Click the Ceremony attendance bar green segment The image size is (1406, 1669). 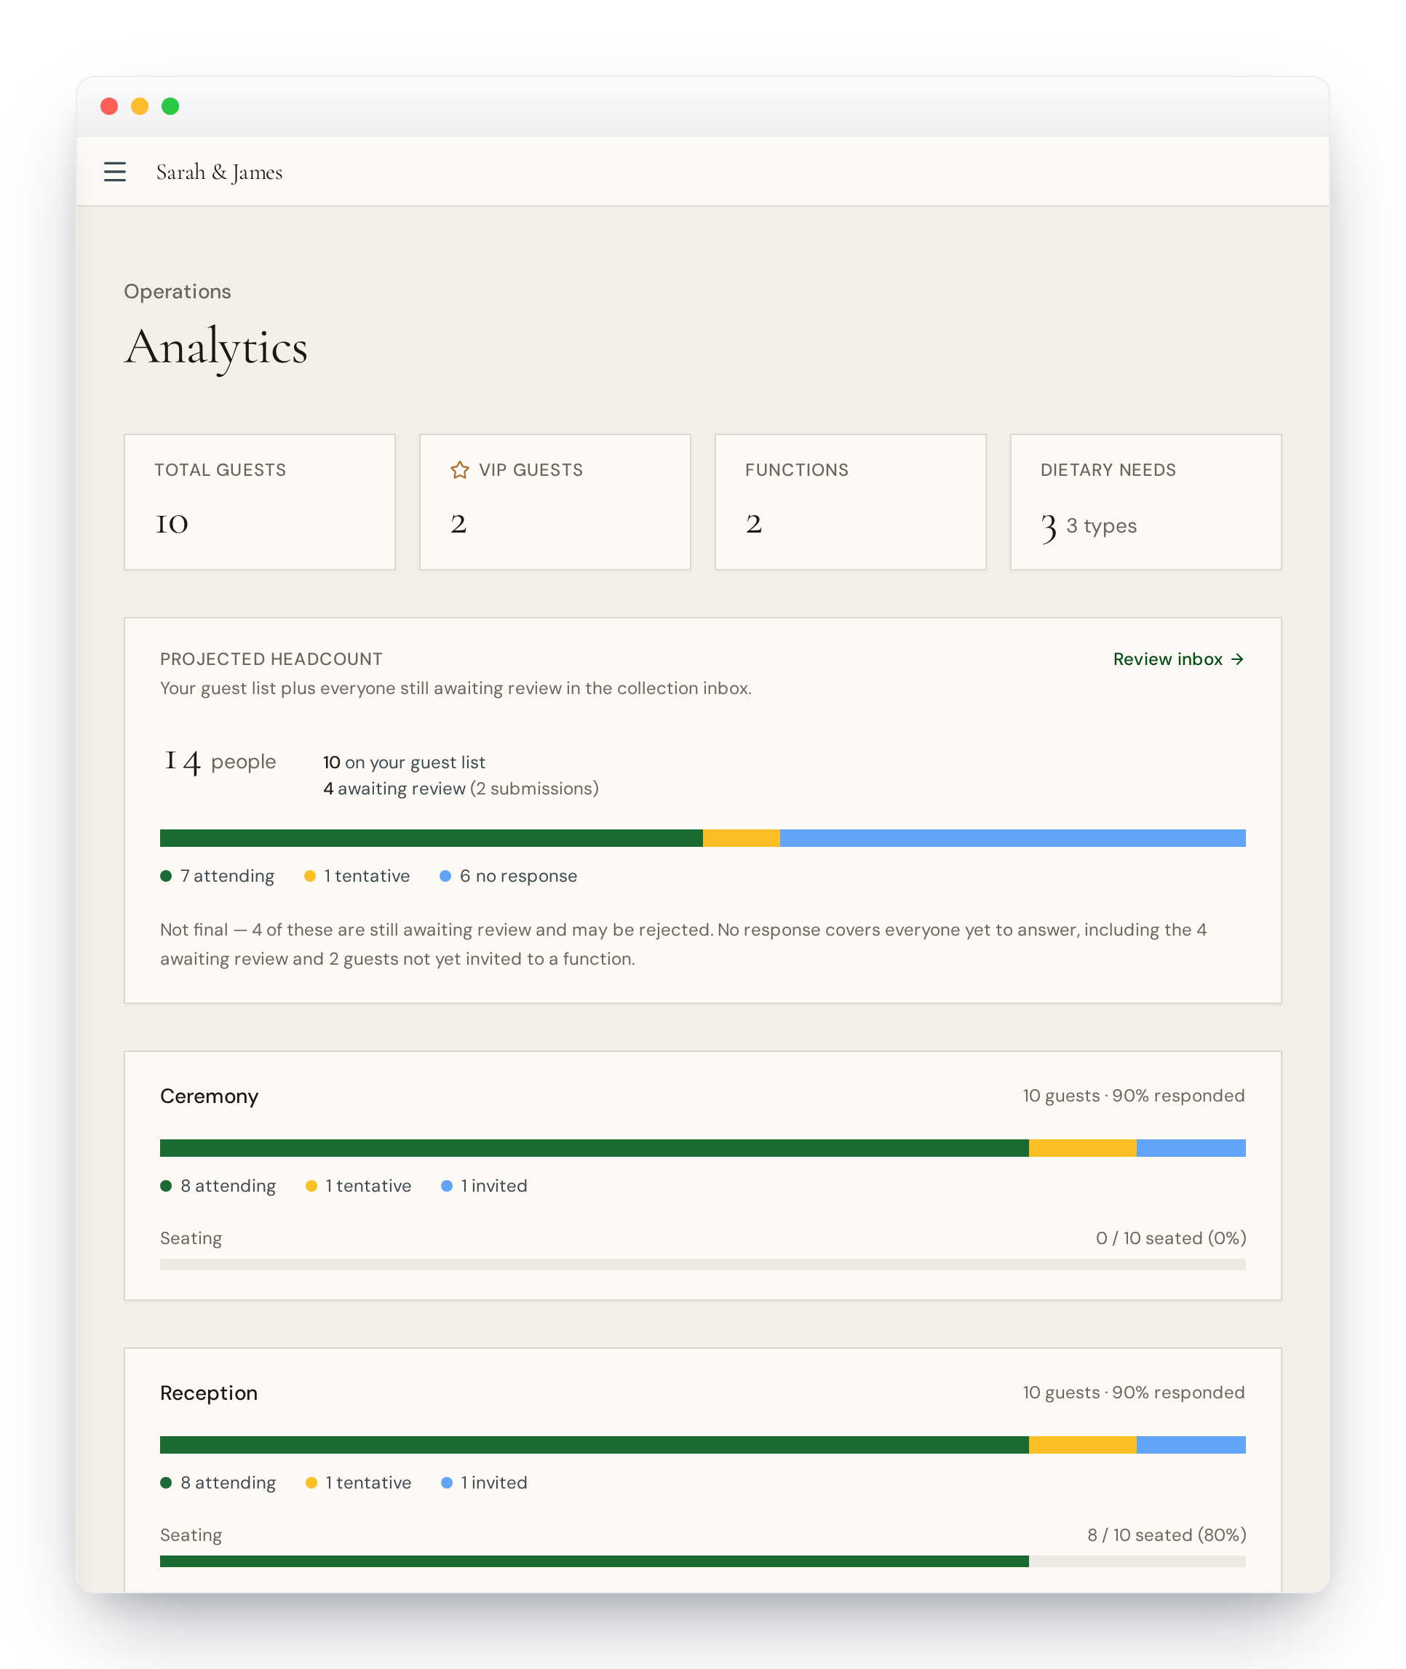point(595,1148)
